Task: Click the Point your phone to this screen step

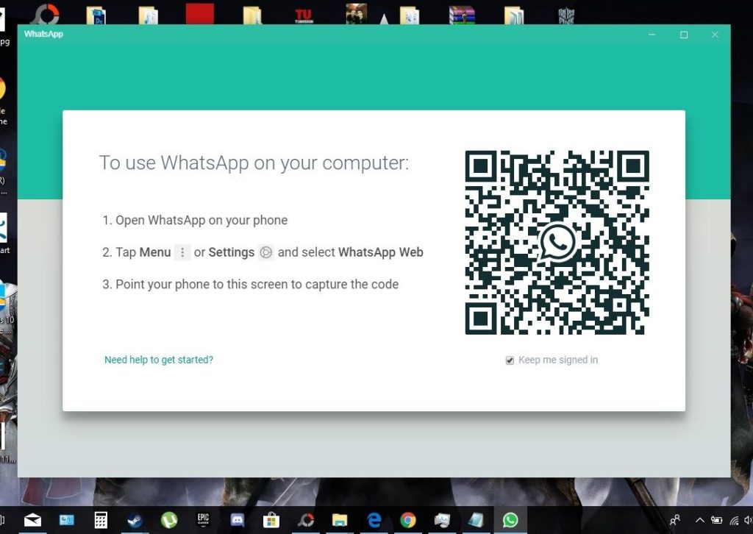Action: pos(250,285)
